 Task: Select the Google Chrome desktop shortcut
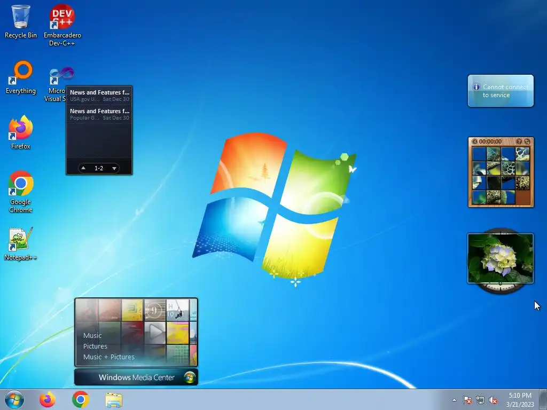[x=21, y=192]
